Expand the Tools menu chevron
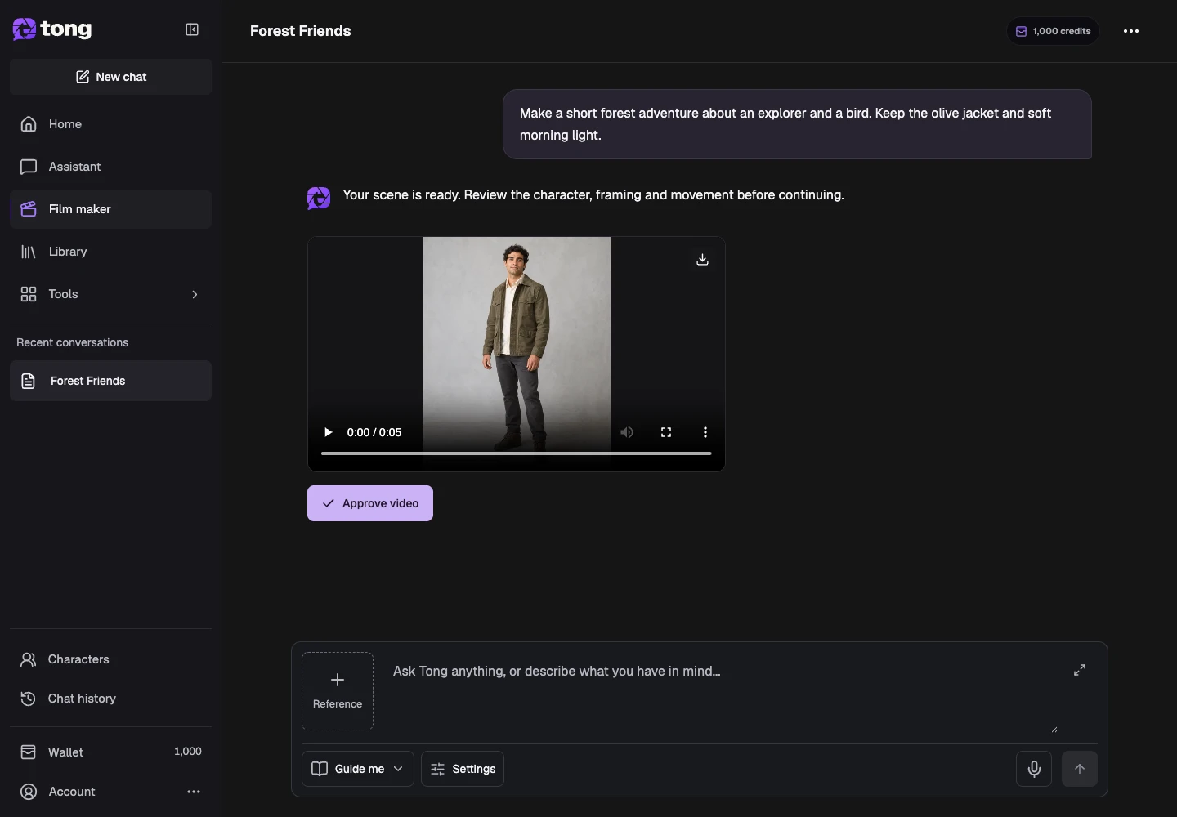Viewport: 1177px width, 817px height. 195,294
